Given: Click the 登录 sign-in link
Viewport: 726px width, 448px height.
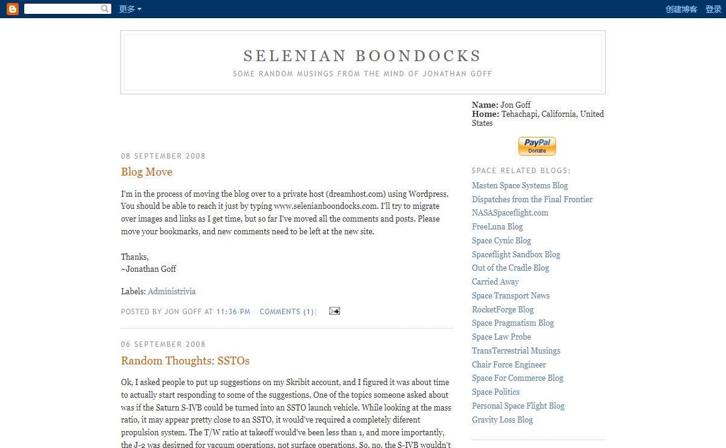Looking at the screenshot, I should [713, 9].
